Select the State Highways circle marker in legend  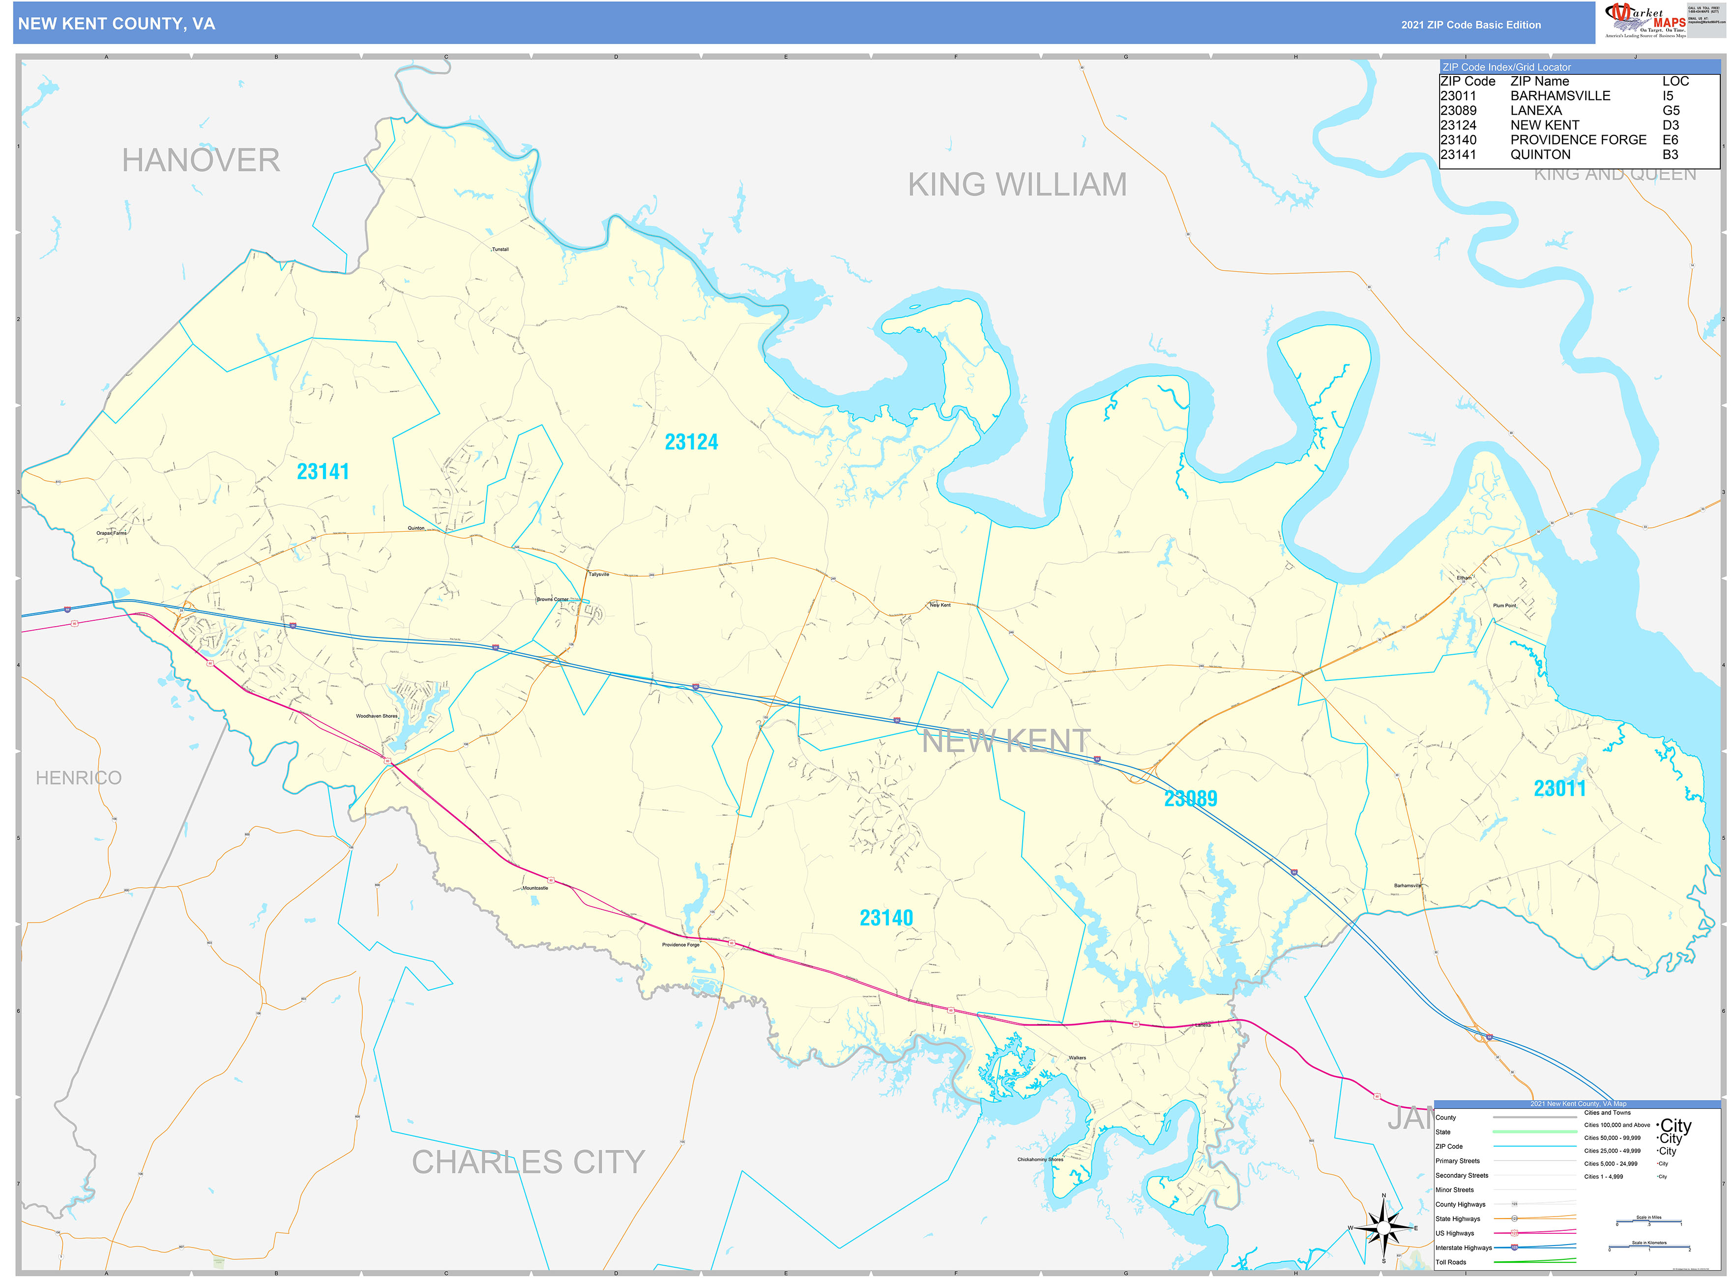(x=1514, y=1219)
